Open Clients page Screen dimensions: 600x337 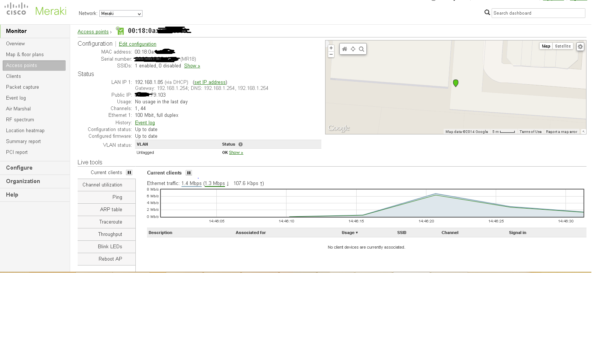(x=13, y=76)
